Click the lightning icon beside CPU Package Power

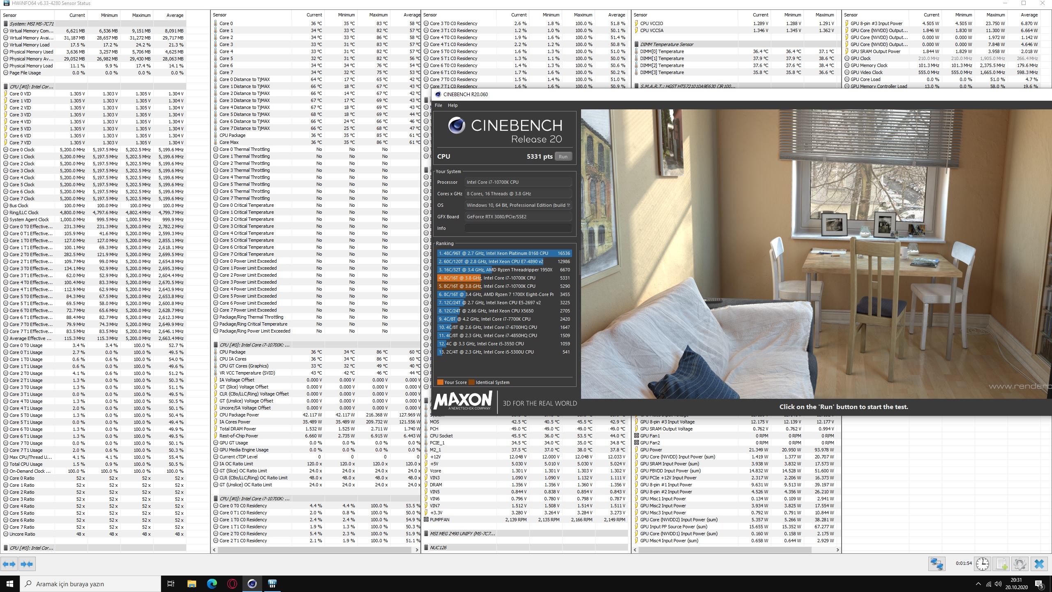pyautogui.click(x=216, y=415)
